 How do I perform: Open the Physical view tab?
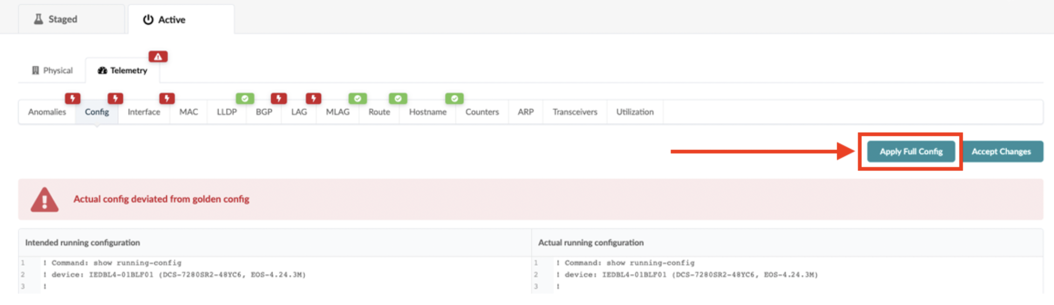click(53, 70)
